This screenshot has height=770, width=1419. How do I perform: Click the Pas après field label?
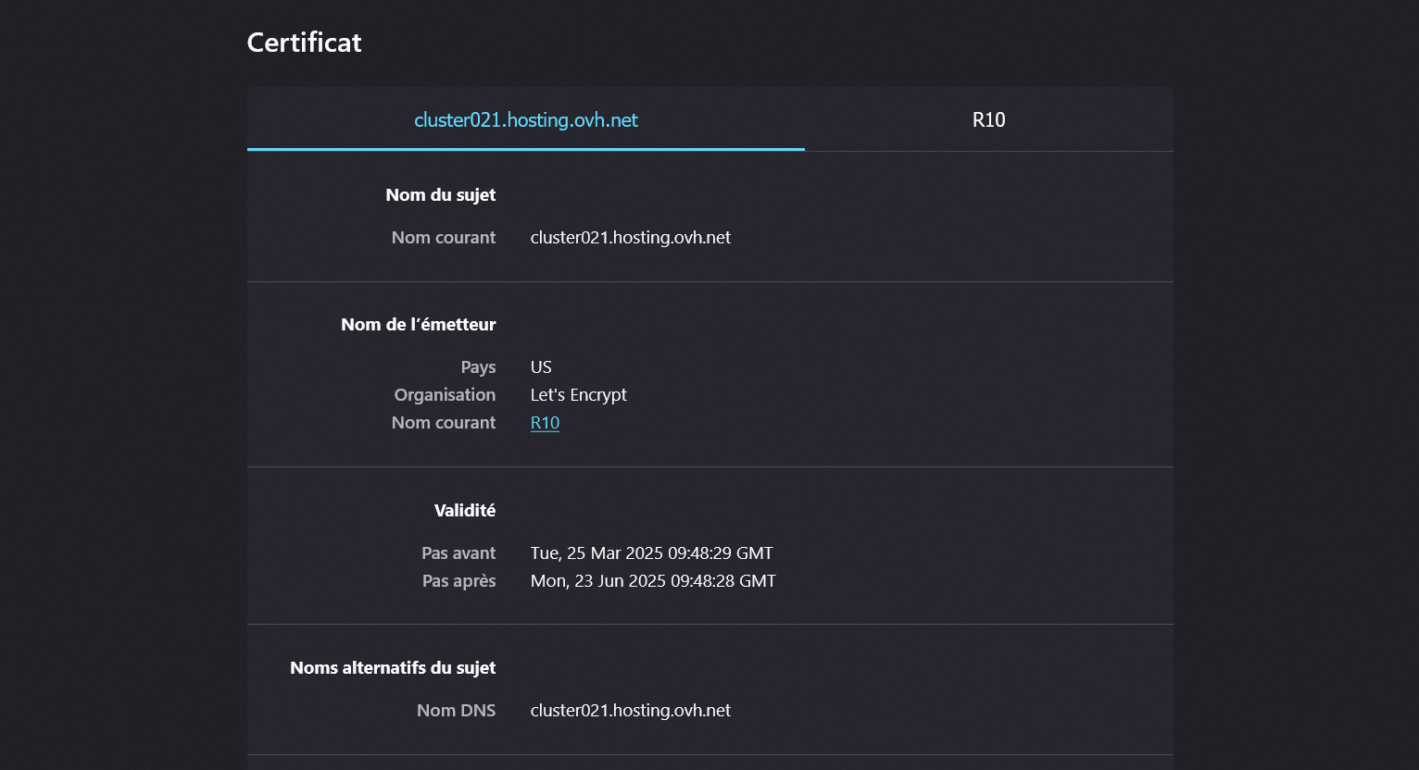[458, 581]
